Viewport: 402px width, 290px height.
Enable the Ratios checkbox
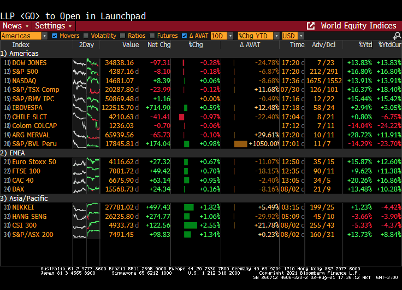tap(122, 36)
